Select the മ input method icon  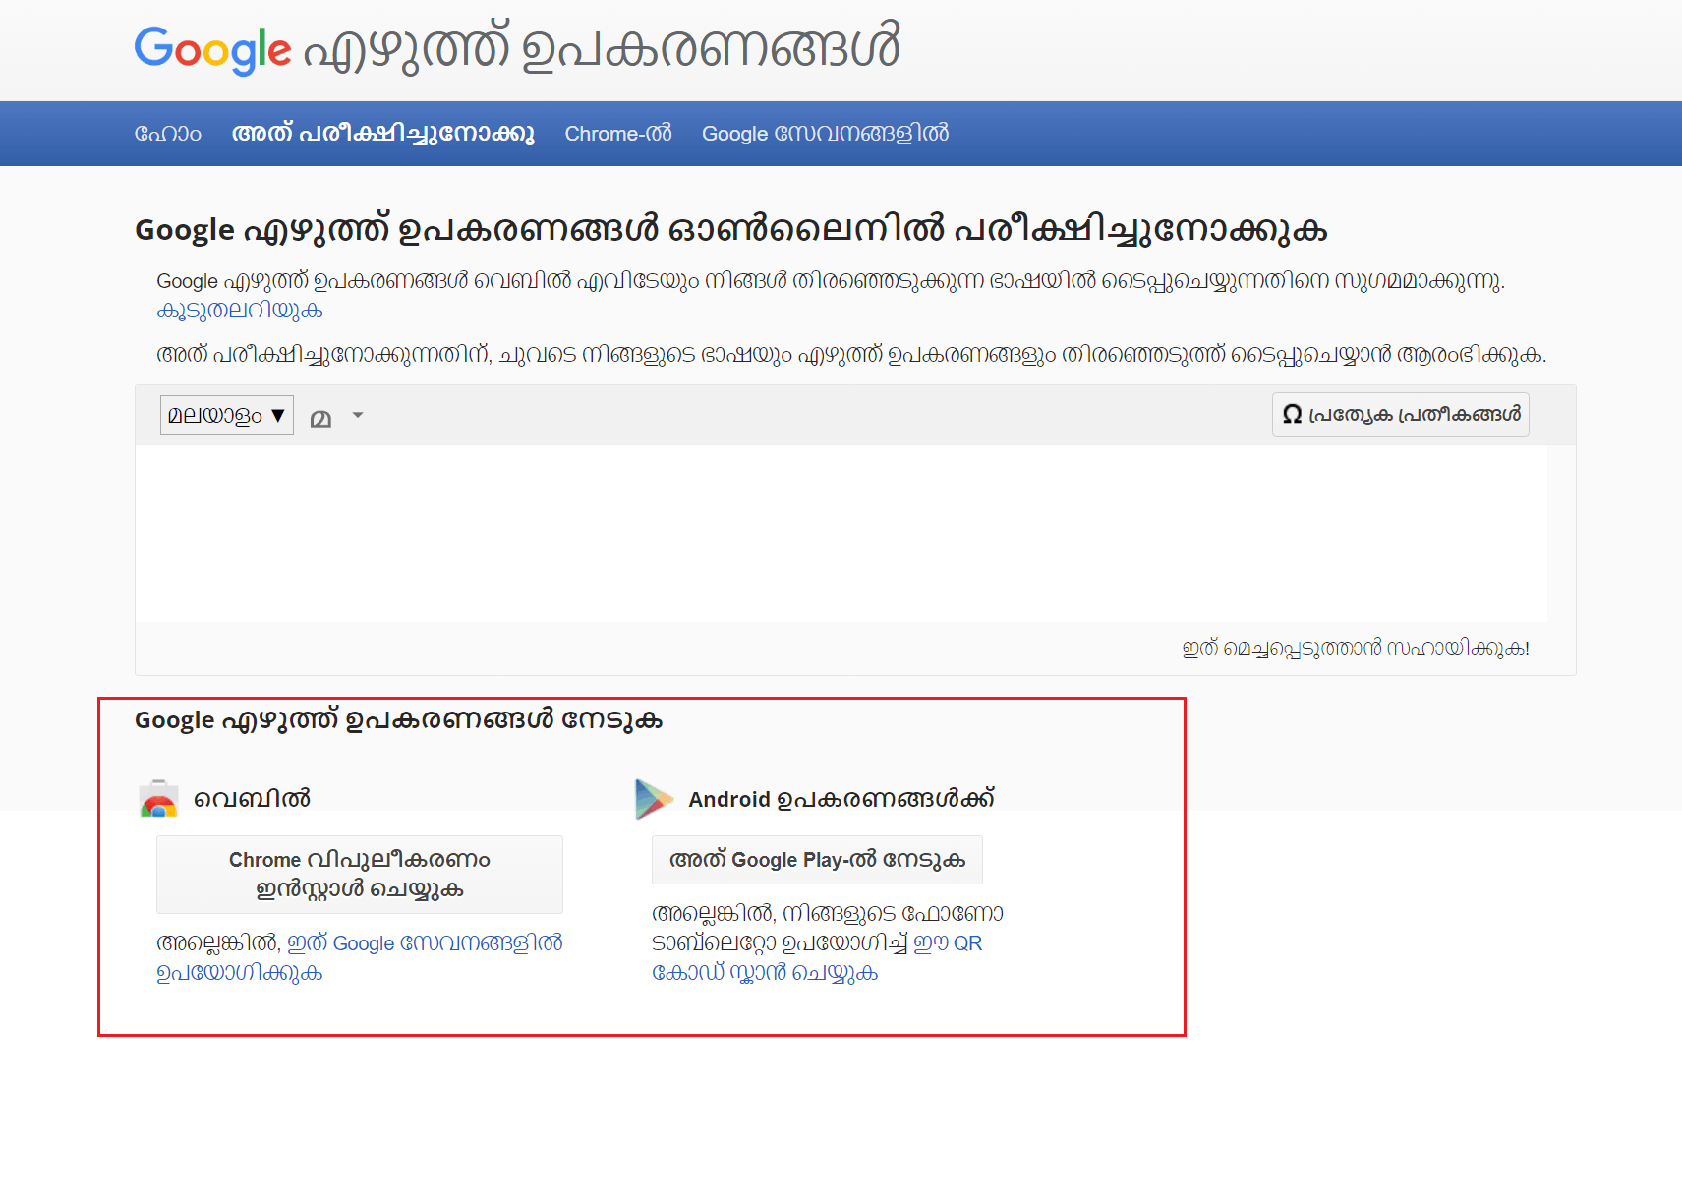pyautogui.click(x=319, y=416)
